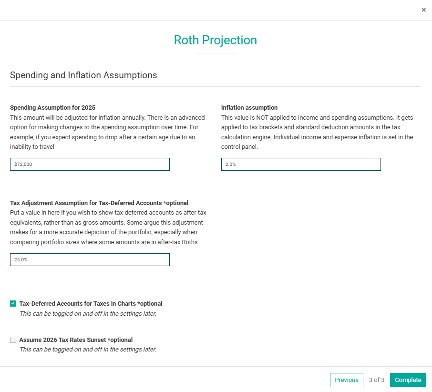Screen dimensions: 432x392
Task: Click the teal Complete action in the footer
Action: pyautogui.click(x=408, y=380)
